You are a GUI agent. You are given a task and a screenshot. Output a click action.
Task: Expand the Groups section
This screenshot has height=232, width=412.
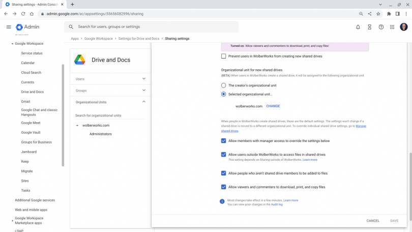click(x=110, y=91)
